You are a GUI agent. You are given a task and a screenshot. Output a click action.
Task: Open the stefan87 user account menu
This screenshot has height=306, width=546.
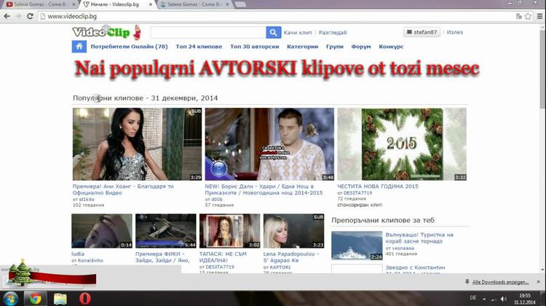point(422,33)
